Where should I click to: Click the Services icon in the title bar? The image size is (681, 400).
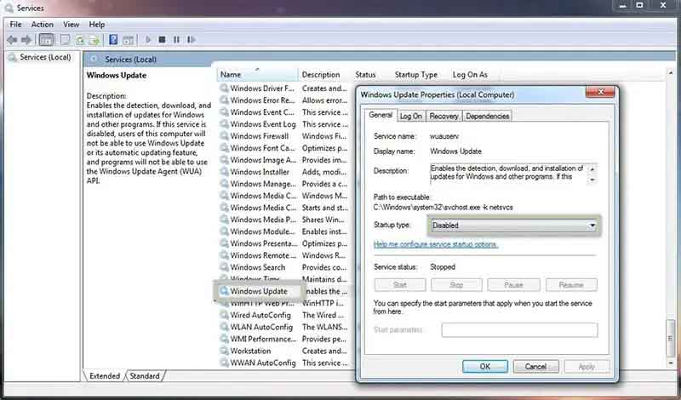tap(10, 8)
